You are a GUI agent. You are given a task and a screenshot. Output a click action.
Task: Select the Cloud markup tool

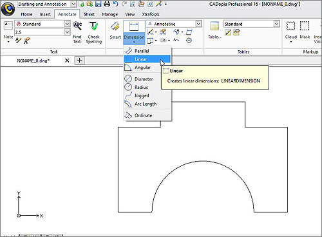pos(291,26)
